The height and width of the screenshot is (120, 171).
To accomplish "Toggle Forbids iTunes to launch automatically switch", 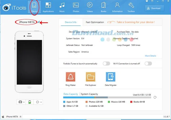I will (106, 64).
